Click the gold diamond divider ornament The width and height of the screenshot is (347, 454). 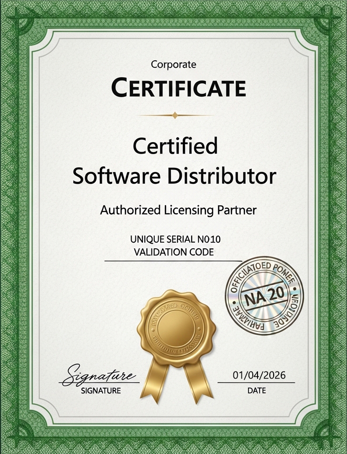pyautogui.click(x=175, y=115)
